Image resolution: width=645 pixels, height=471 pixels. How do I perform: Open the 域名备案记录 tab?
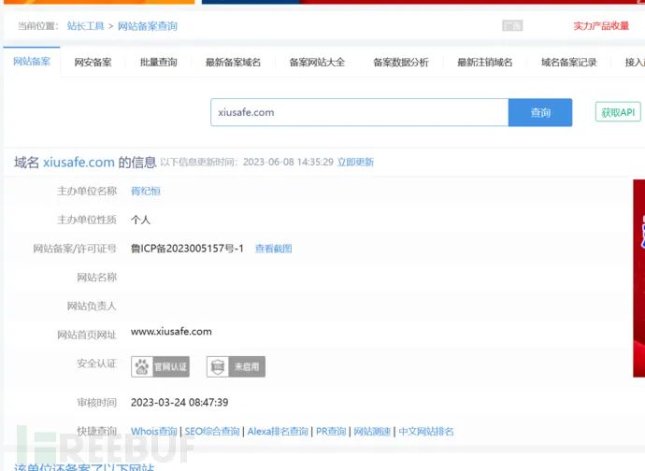click(568, 63)
